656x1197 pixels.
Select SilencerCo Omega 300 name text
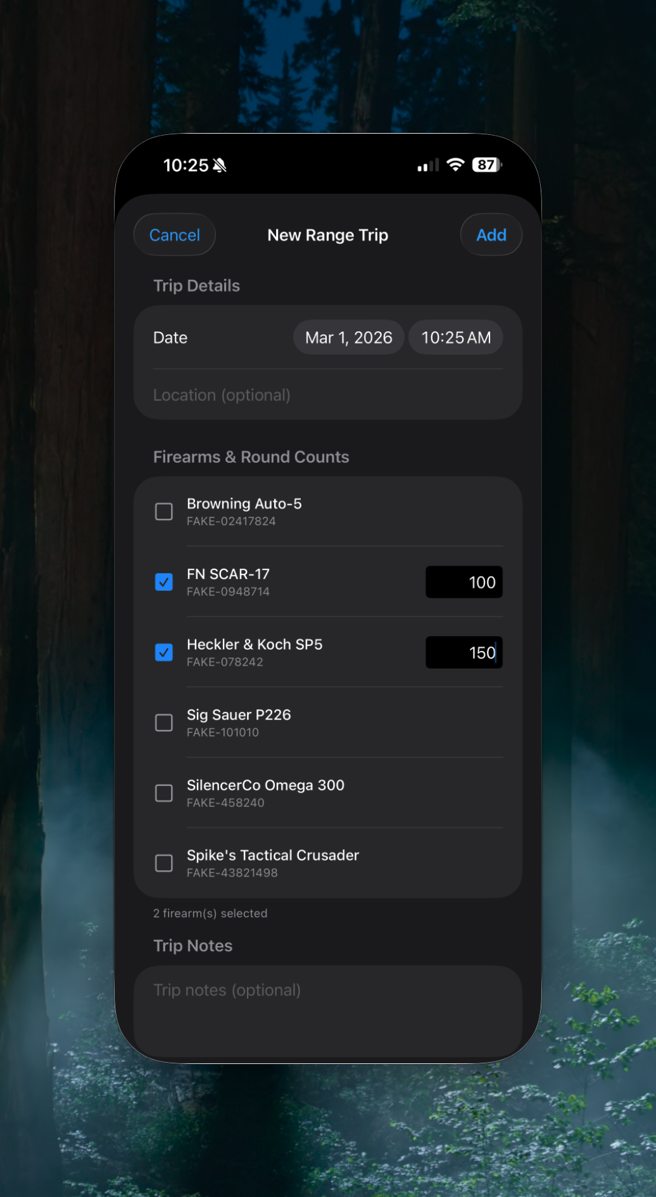point(265,785)
